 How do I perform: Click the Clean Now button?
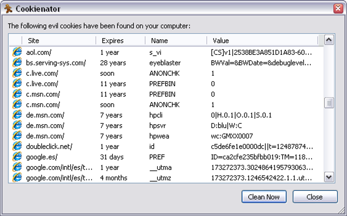[264, 197]
